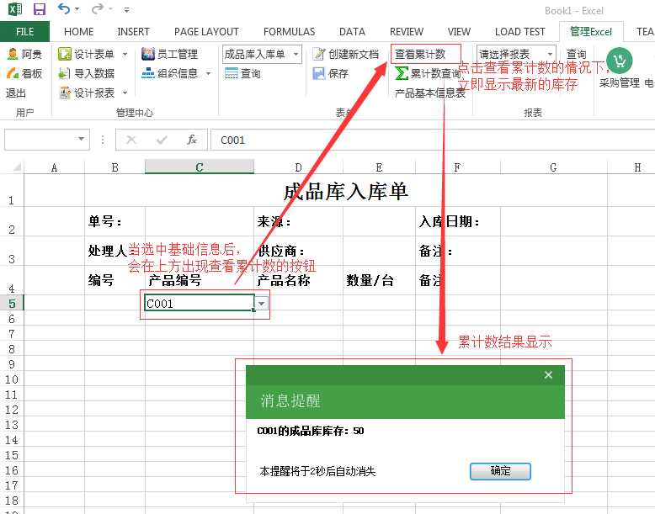655x514 pixels.
Task: Click the 导入数据 icon
Action: click(64, 73)
